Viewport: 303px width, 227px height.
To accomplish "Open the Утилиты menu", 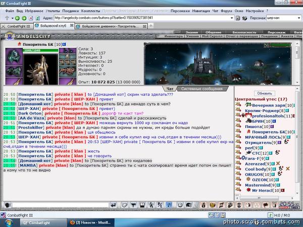I will click(53, 11).
